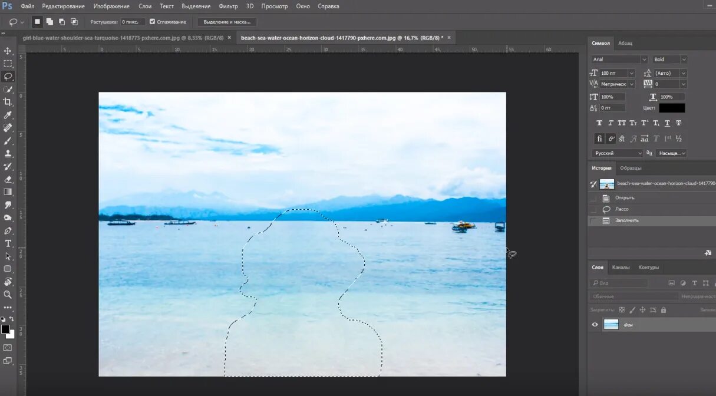Toggle Quick Mask mode
The width and height of the screenshot is (716, 396).
[x=8, y=348]
